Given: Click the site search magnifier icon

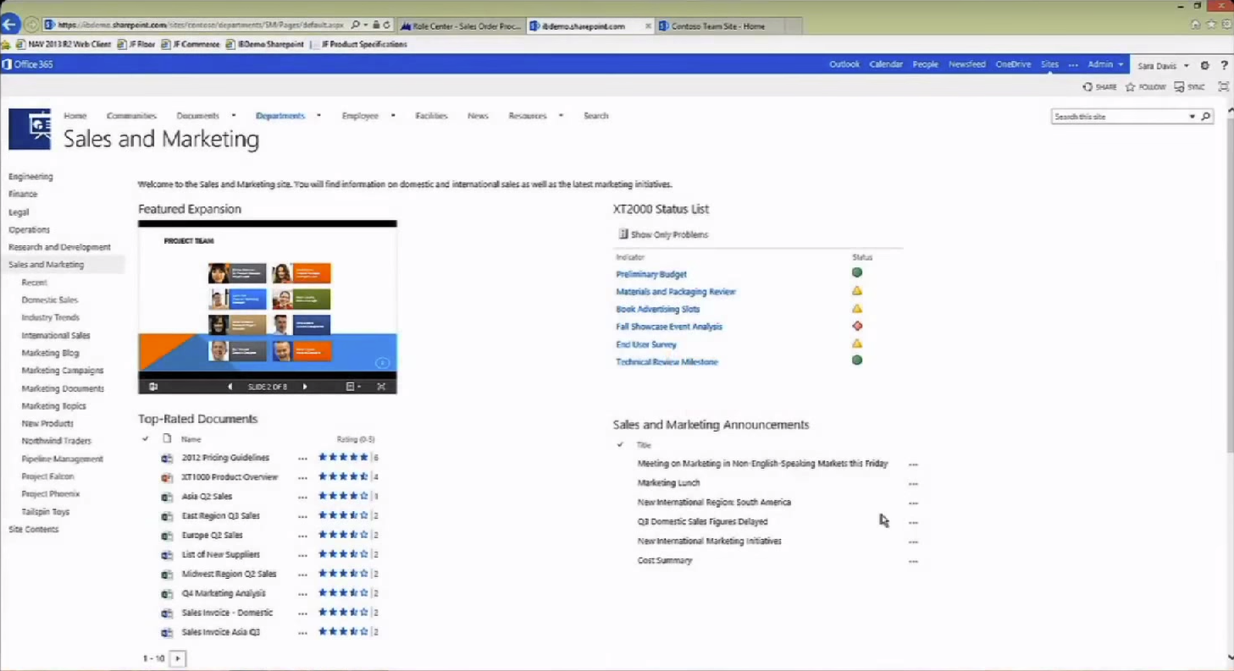Looking at the screenshot, I should point(1206,117).
